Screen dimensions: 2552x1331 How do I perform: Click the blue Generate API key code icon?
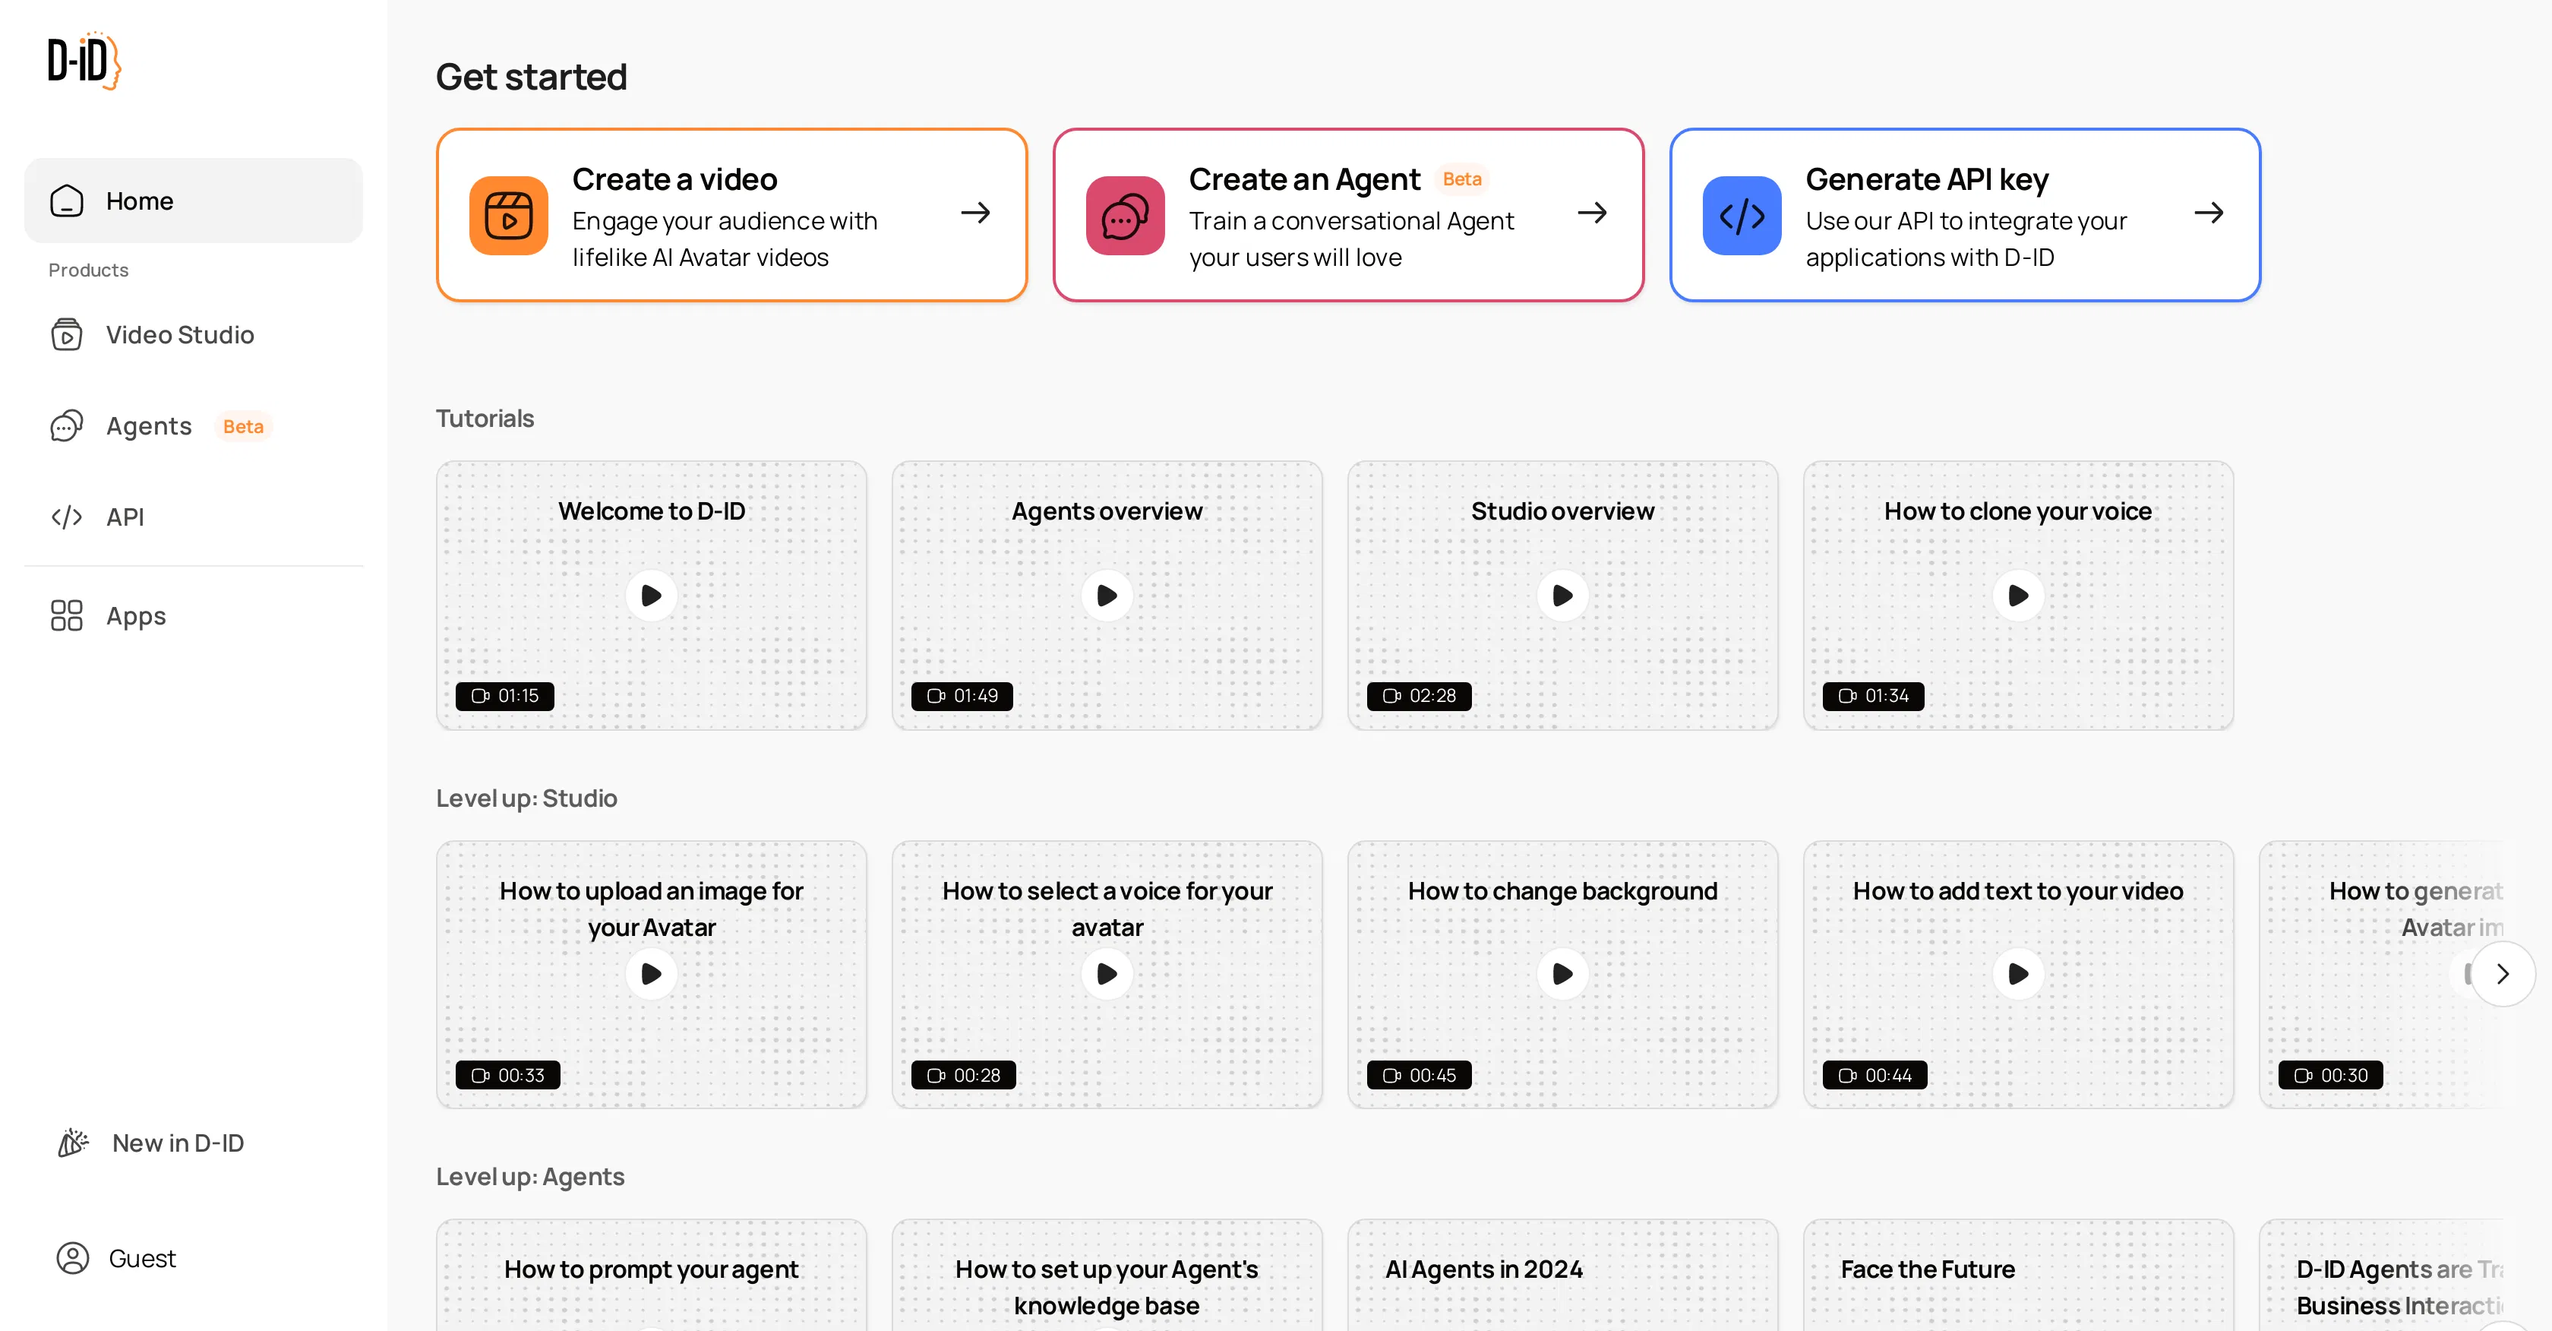pos(1741,215)
